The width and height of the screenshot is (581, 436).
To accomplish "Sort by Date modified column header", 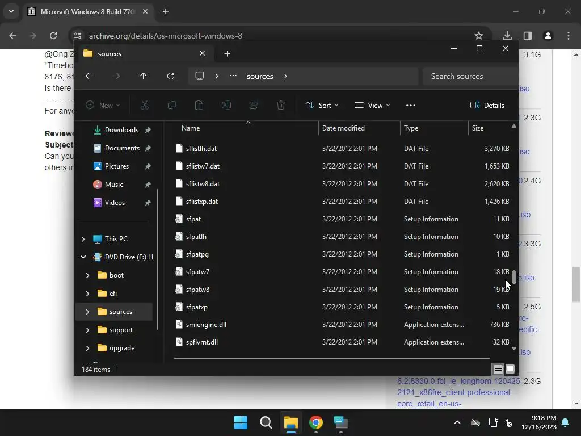I will coord(359,128).
